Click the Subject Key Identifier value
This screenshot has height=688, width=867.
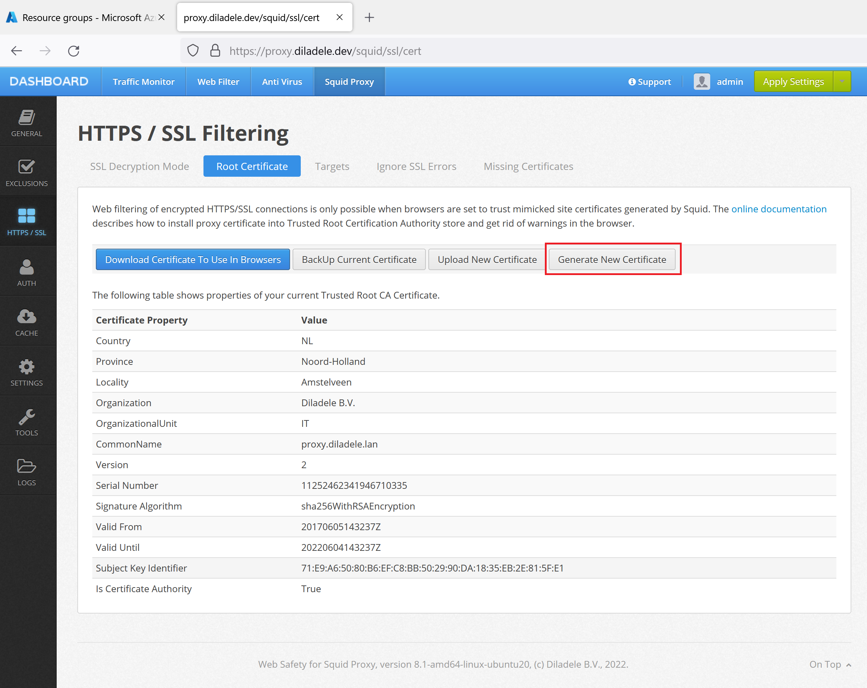coord(432,568)
